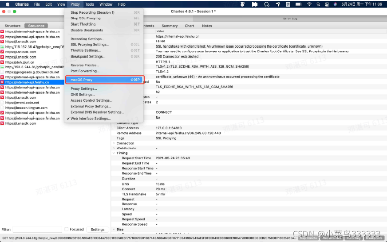Collapse the Size section
This screenshot has height=242, width=387.
(x=114, y=229)
